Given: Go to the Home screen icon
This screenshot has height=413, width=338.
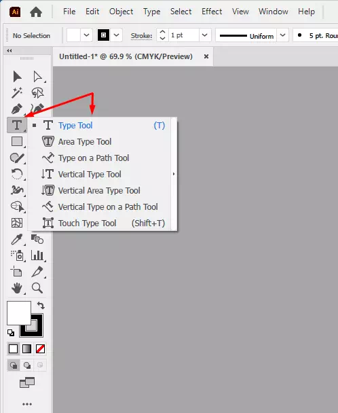Looking at the screenshot, I should (x=36, y=12).
